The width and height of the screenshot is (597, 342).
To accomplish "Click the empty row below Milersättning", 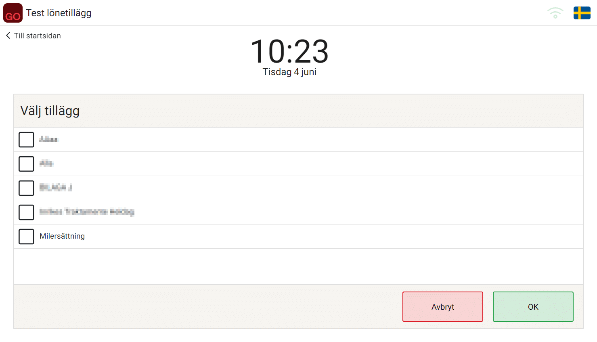I will (298, 266).
